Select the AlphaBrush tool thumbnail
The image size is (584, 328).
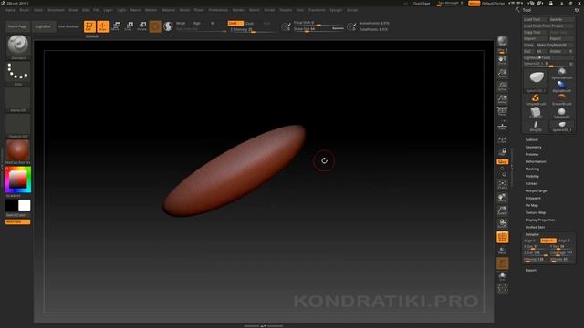click(562, 87)
